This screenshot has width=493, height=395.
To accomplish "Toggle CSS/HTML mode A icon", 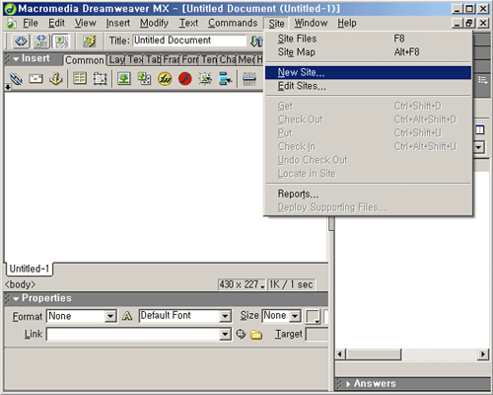I will point(127,316).
